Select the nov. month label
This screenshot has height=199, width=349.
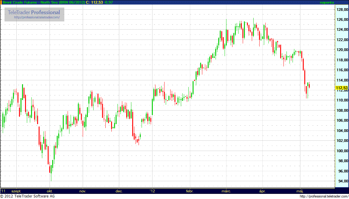[x=83, y=191]
